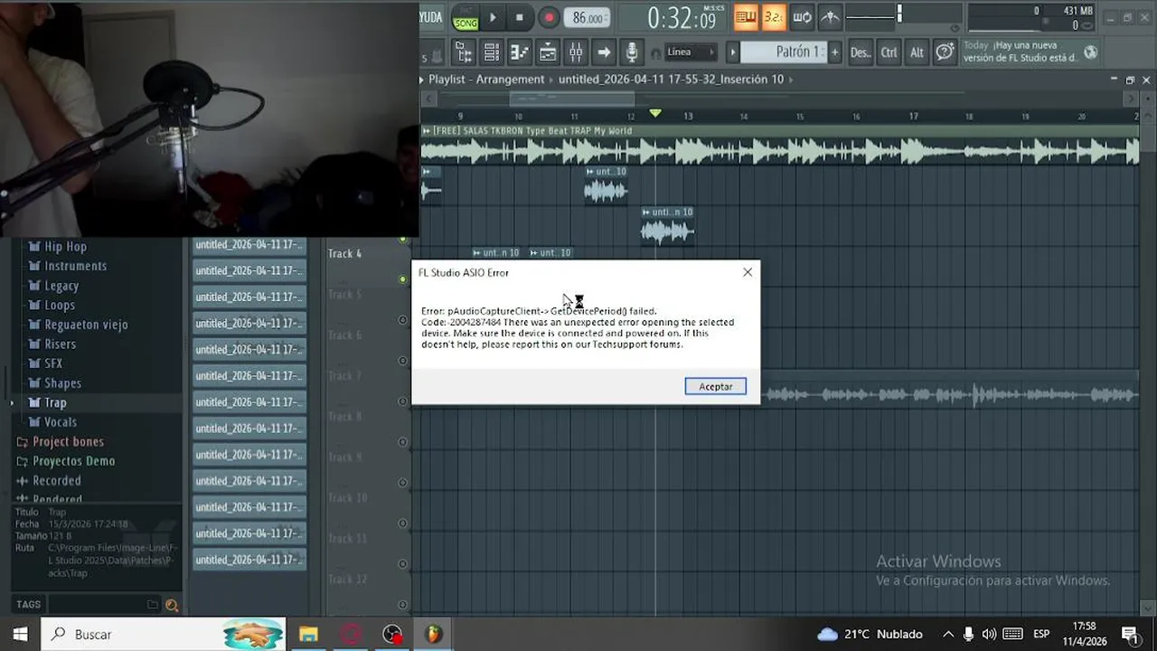Click the microphone audio recording icon

click(x=632, y=52)
